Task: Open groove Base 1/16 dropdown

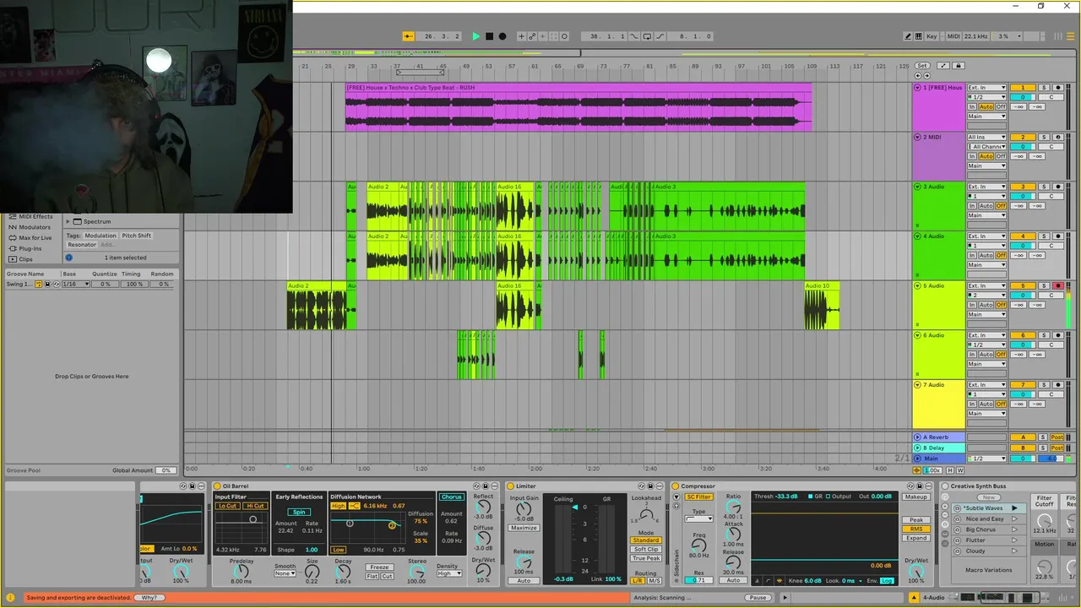Action: (75, 285)
